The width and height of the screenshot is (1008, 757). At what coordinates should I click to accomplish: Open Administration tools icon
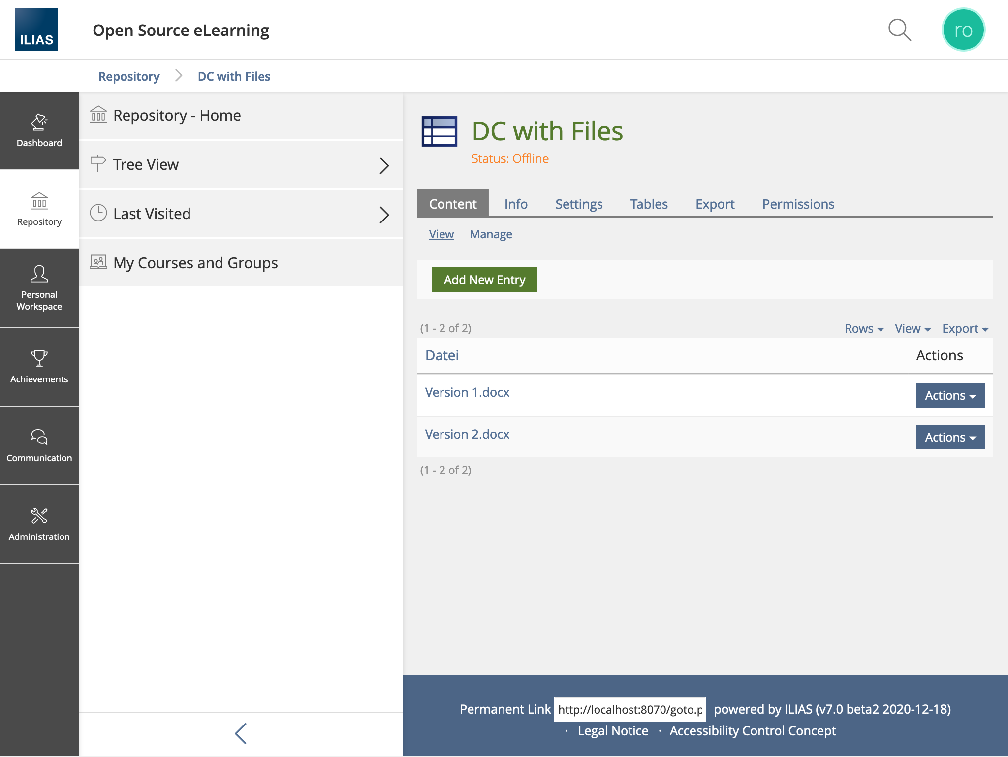pyautogui.click(x=39, y=524)
